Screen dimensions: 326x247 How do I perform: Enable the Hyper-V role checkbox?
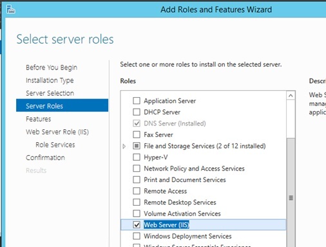point(137,157)
